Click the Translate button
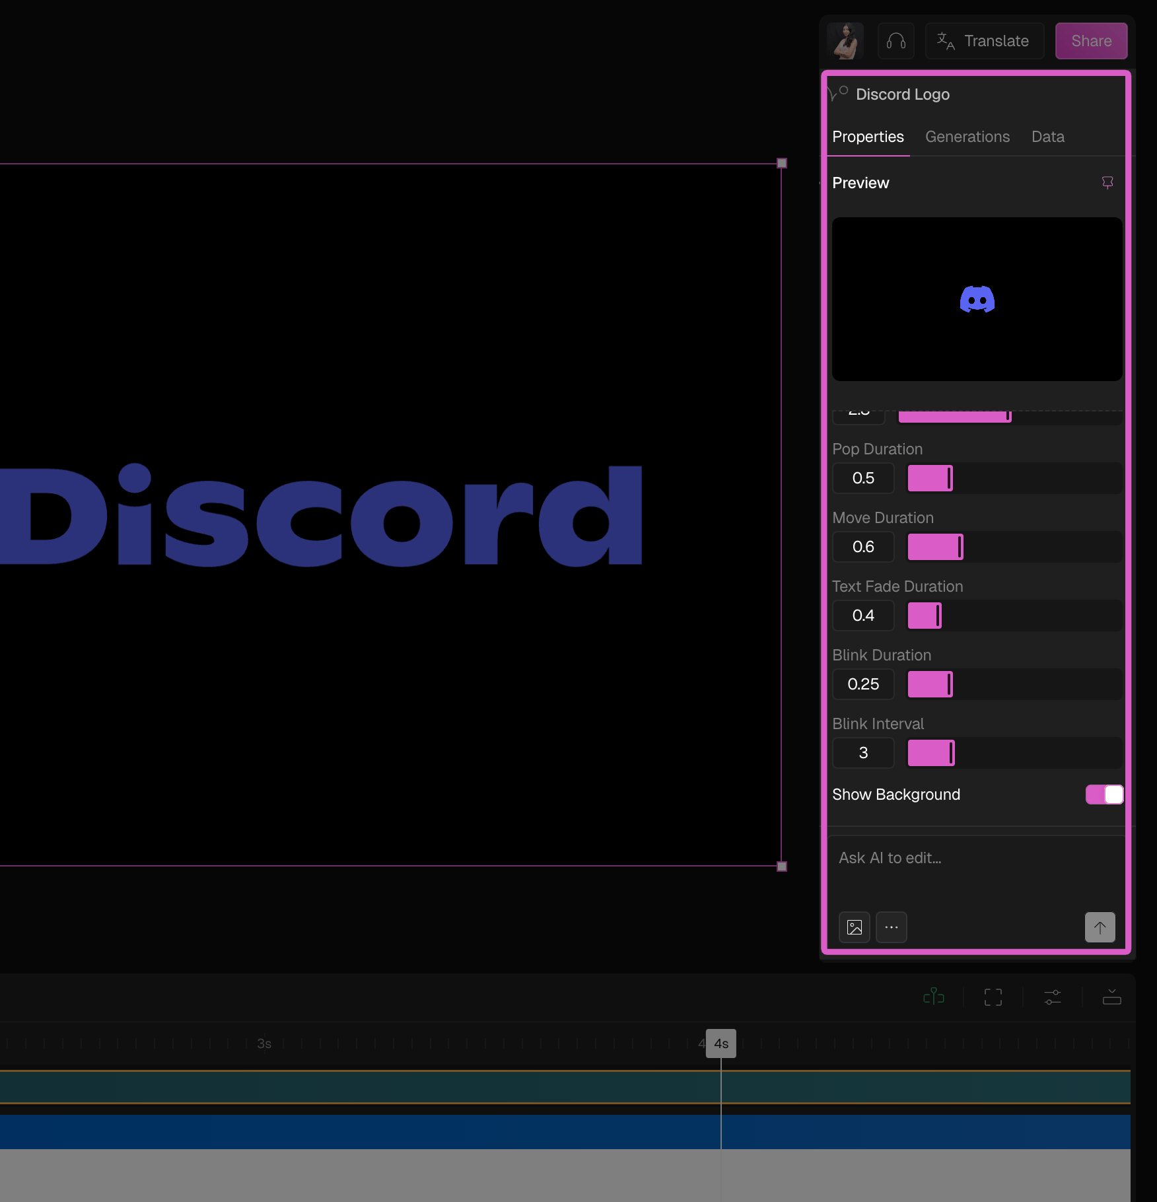The image size is (1157, 1202). pyautogui.click(x=984, y=41)
